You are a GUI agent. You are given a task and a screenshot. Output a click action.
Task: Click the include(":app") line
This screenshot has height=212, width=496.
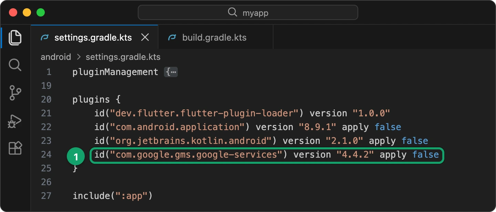(113, 196)
